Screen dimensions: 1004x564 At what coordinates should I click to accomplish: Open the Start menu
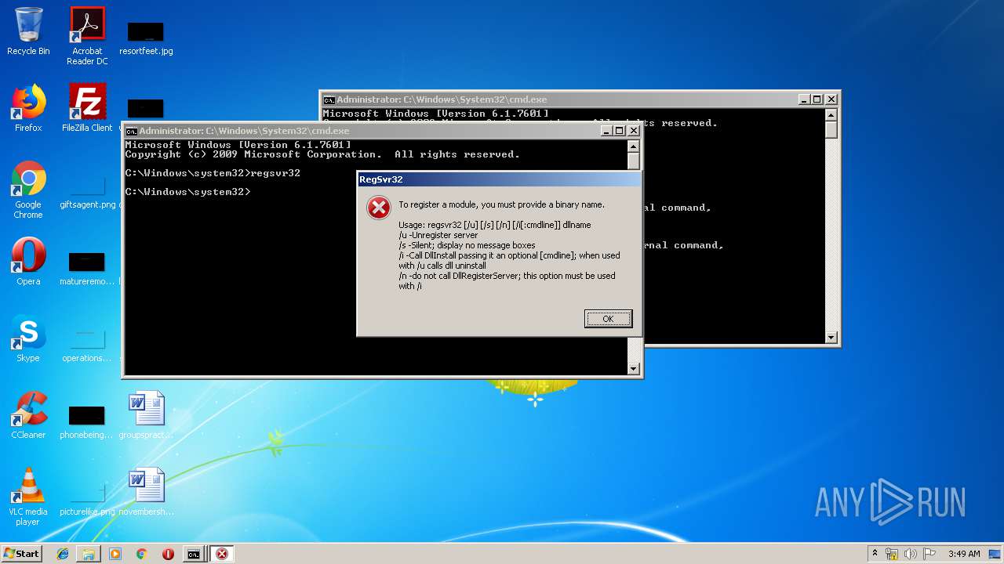coord(22,553)
